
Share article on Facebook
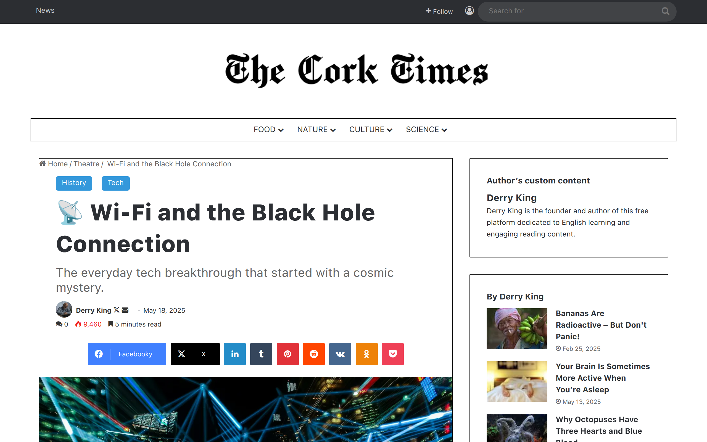[x=127, y=354]
